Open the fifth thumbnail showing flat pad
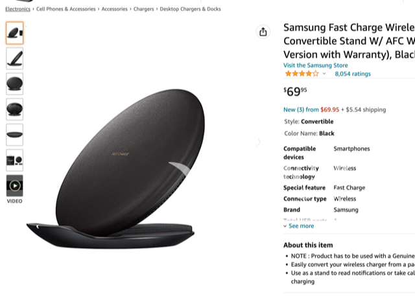The width and height of the screenshot is (415, 298). (x=14, y=134)
